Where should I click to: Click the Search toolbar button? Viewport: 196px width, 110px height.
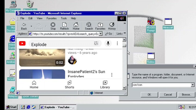89,26
